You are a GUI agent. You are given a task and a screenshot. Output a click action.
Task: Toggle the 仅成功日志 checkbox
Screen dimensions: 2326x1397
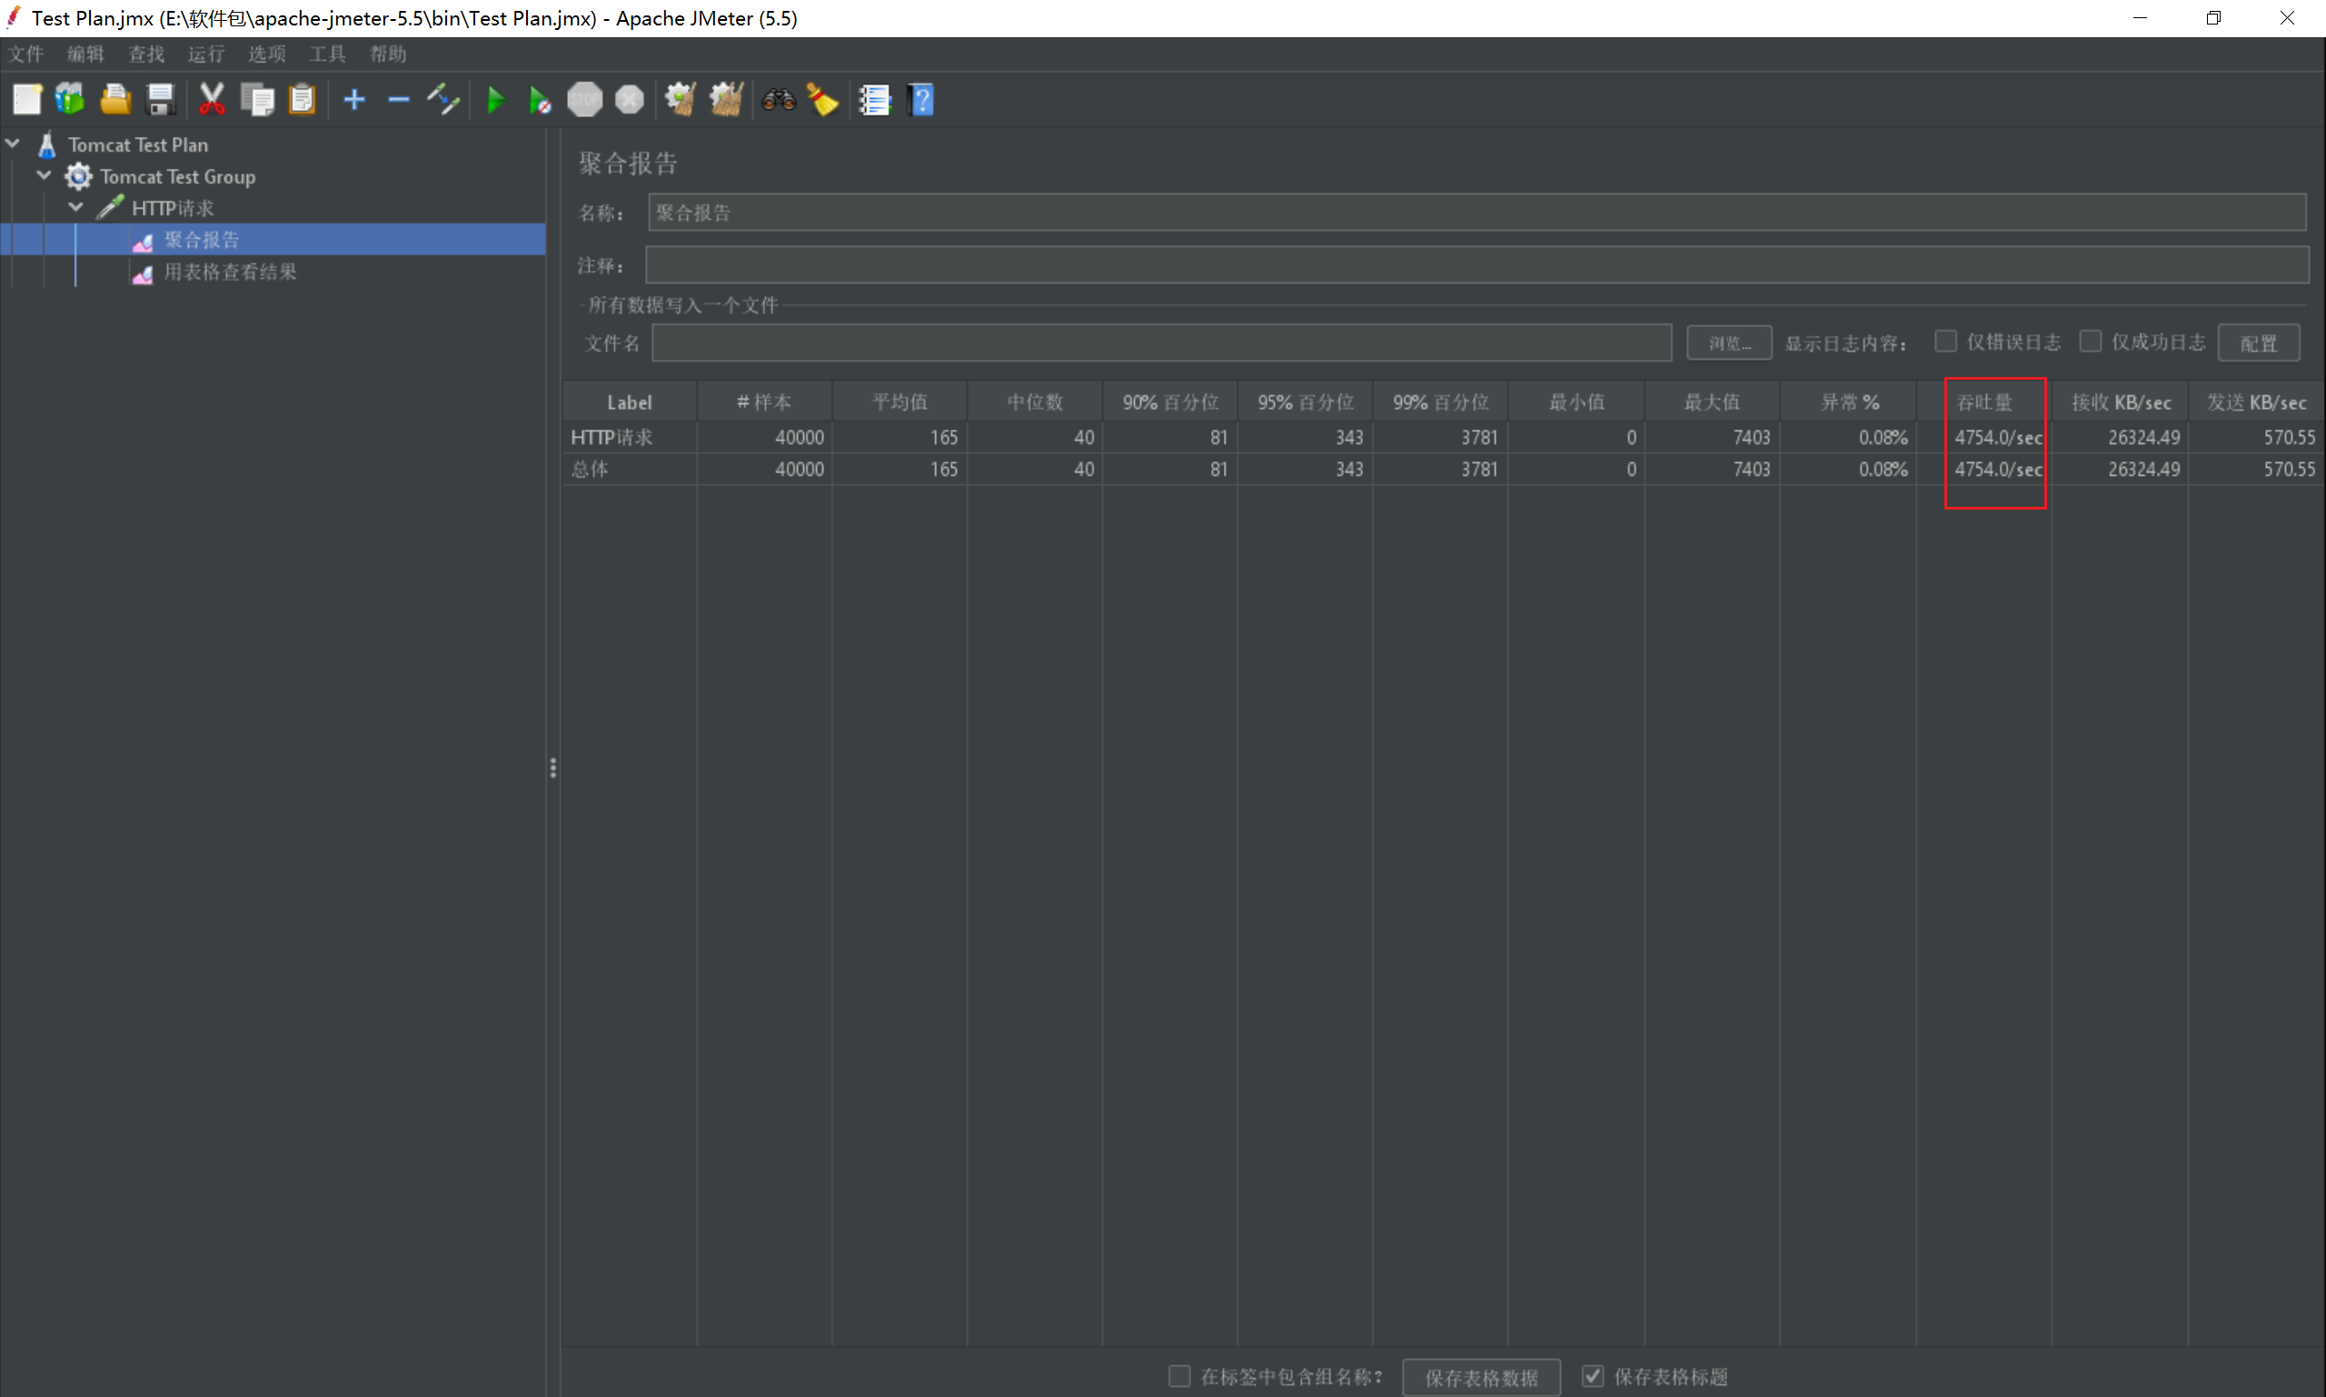coord(2091,342)
